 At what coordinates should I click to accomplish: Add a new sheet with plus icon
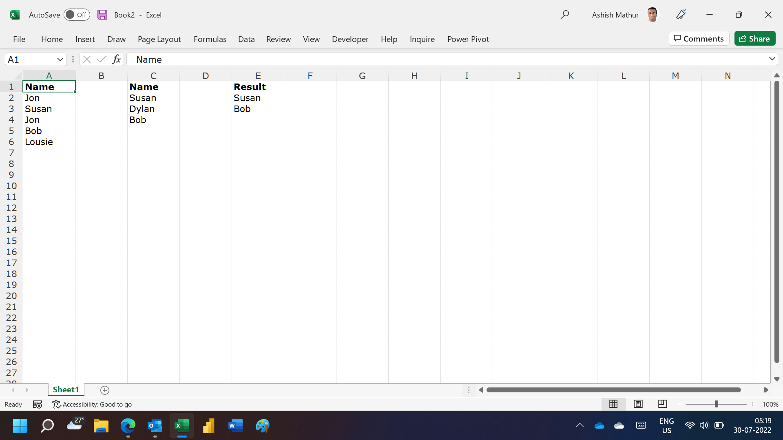click(x=105, y=390)
